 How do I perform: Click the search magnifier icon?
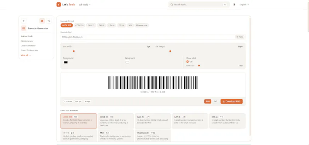click(x=171, y=5)
